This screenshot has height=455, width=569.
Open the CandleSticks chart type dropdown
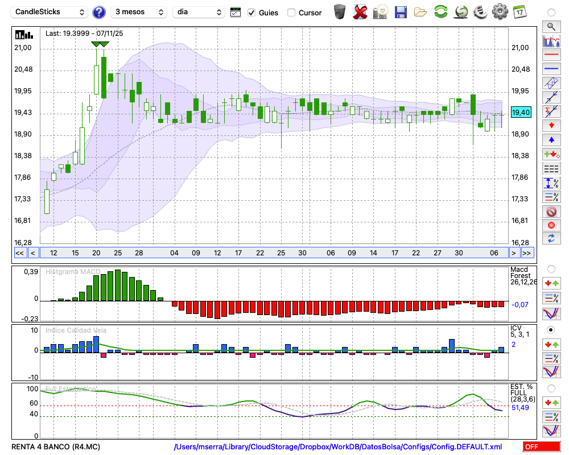(50, 12)
